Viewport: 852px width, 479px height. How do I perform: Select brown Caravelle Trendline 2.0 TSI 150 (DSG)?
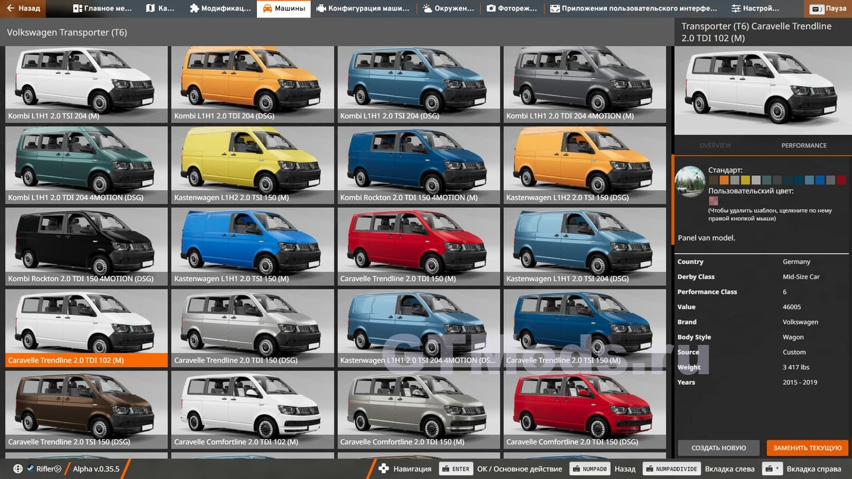[x=87, y=410]
